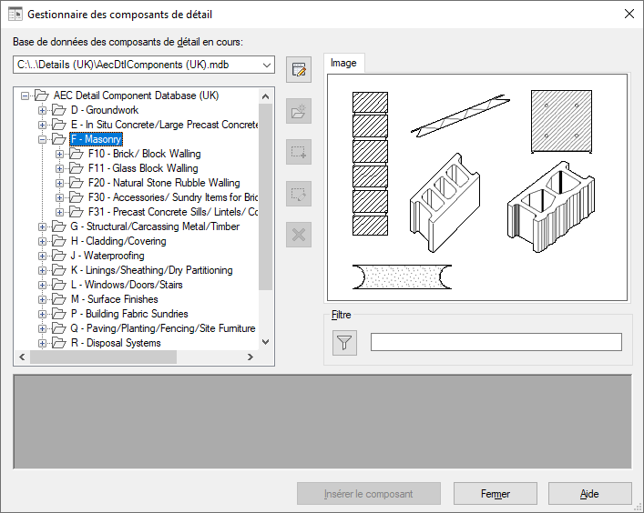Expand H - Cladding/Covering node
The height and width of the screenshot is (513, 644).
click(42, 242)
